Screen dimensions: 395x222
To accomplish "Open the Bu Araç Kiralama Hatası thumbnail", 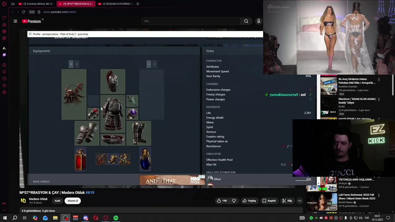I will (x=329, y=86).
